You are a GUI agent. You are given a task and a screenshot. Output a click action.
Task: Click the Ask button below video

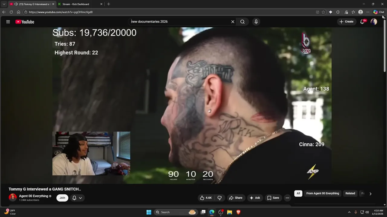coord(255,198)
